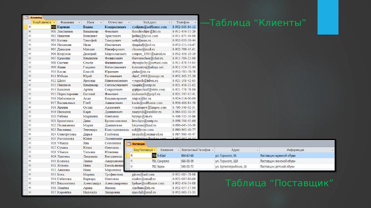This screenshot has height=208, width=371.
Task: Expand the row for client 937 Королёва
Action: pyautogui.click(x=30, y=192)
